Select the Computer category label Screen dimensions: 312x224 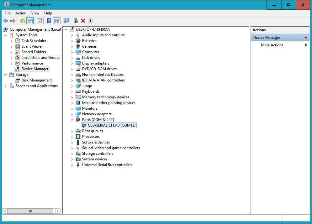(91, 52)
